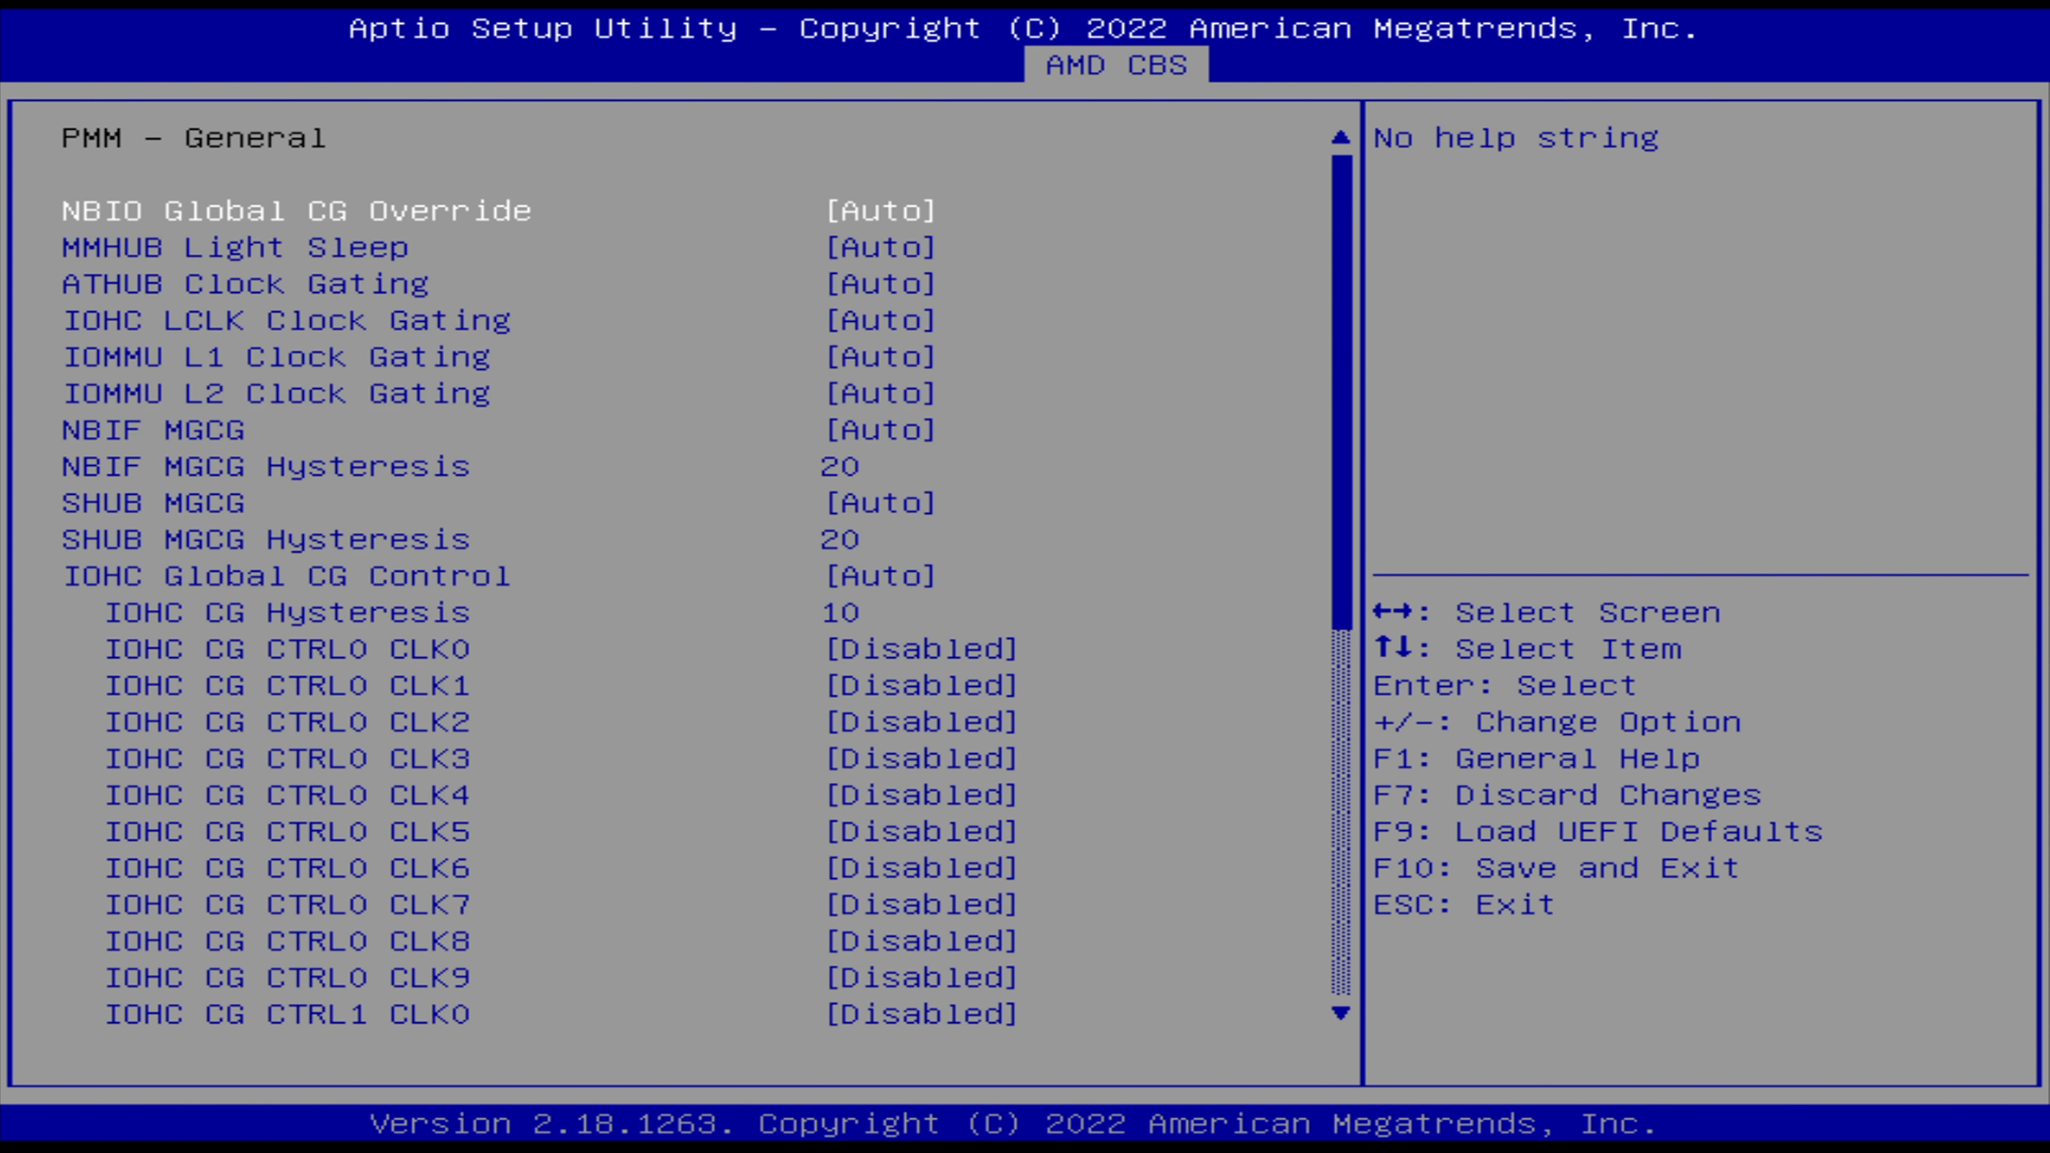This screenshot has width=2050, height=1153.
Task: Change the [Disabled] value of CTRL1 CLK0
Action: [x=921, y=1015]
